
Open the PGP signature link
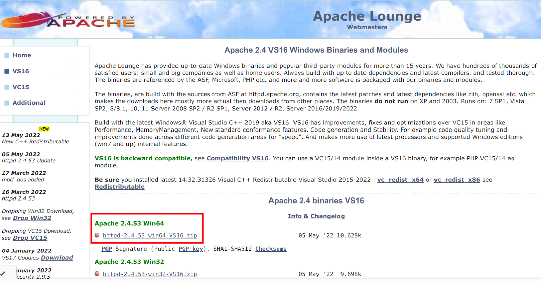(107, 249)
